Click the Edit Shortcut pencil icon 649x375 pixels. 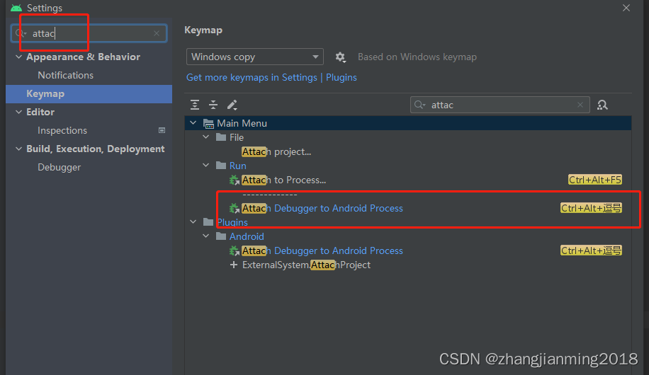pos(232,105)
